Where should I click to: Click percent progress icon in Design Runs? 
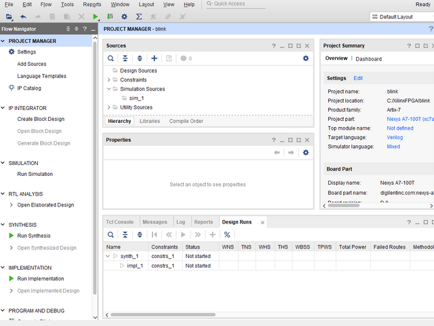point(226,234)
